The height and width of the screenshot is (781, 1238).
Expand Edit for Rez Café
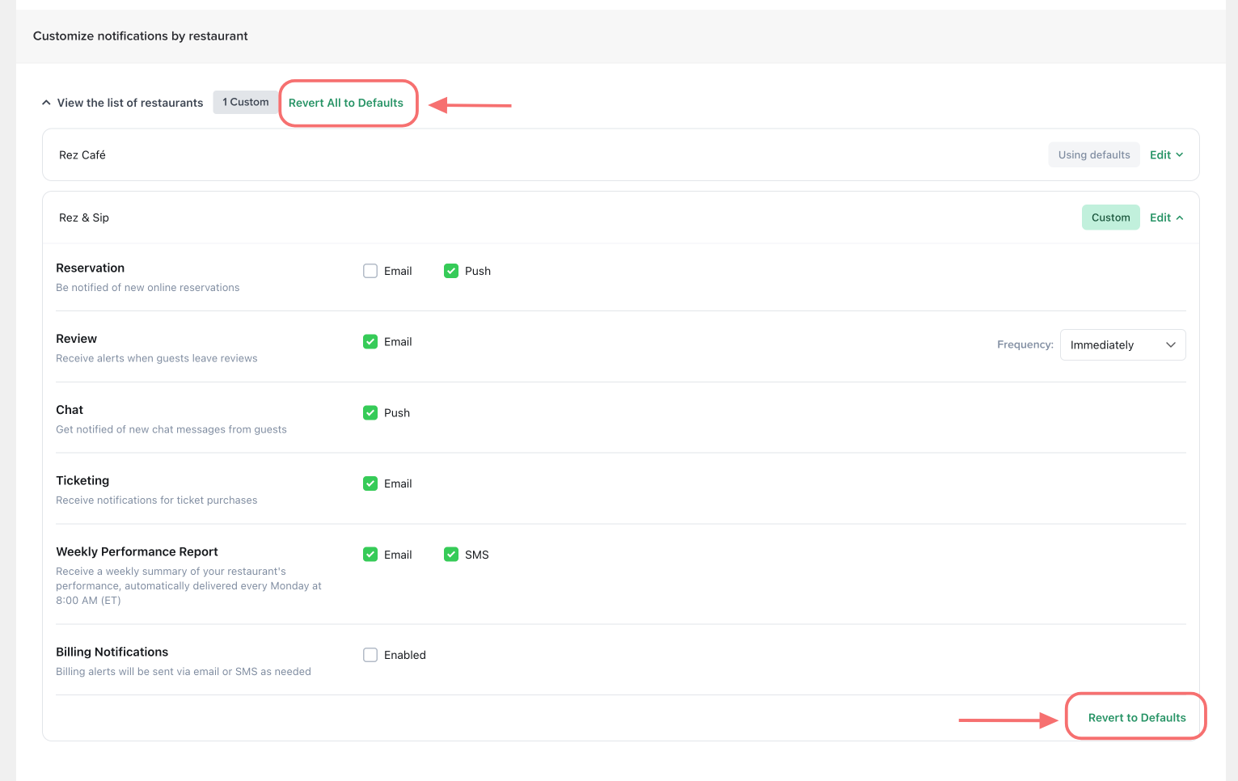point(1166,154)
